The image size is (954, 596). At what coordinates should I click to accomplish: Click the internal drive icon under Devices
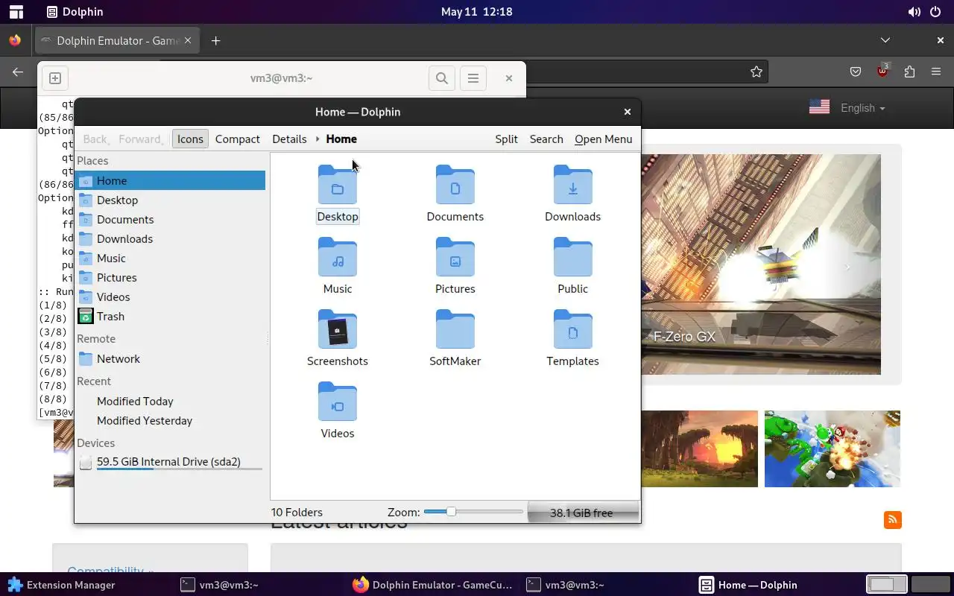click(x=86, y=462)
